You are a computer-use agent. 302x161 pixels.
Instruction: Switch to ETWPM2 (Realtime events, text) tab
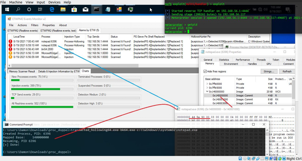(x=58, y=31)
